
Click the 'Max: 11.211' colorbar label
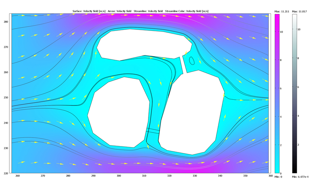(282, 11)
